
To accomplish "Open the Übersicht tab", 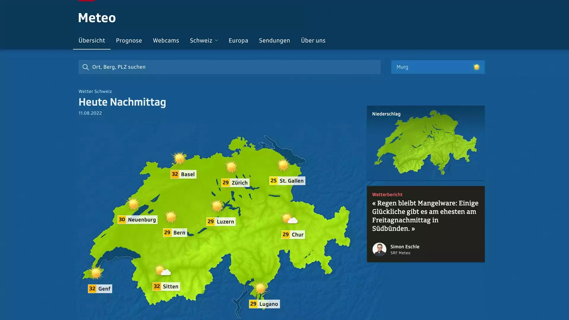I will 92,41.
